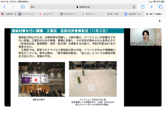Click the caption パーテションで区切られた席
166x124 pixels.
93,100
